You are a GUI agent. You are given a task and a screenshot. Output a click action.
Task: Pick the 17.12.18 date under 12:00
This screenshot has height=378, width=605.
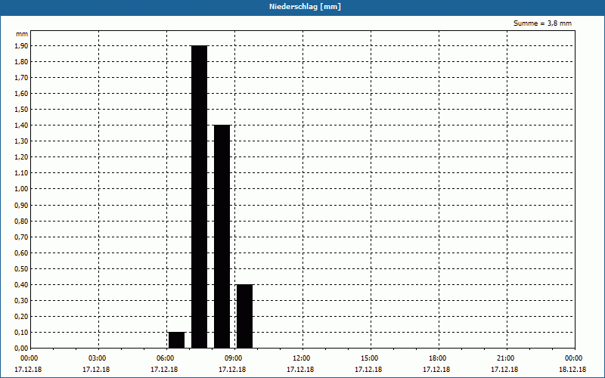[300, 370]
